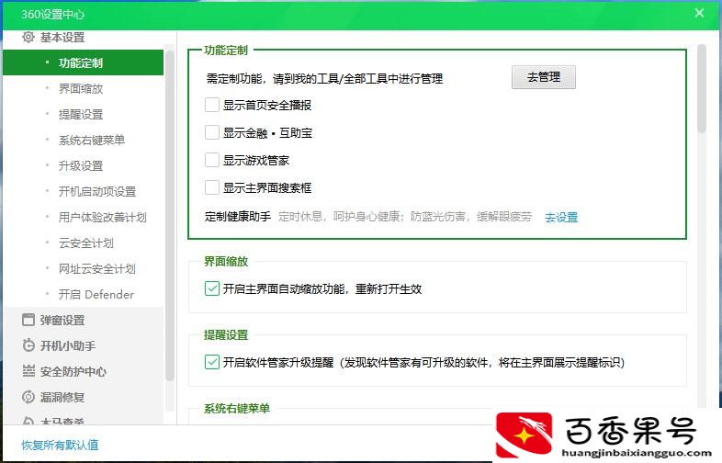Expand the 漏洞修复 category

[62, 397]
